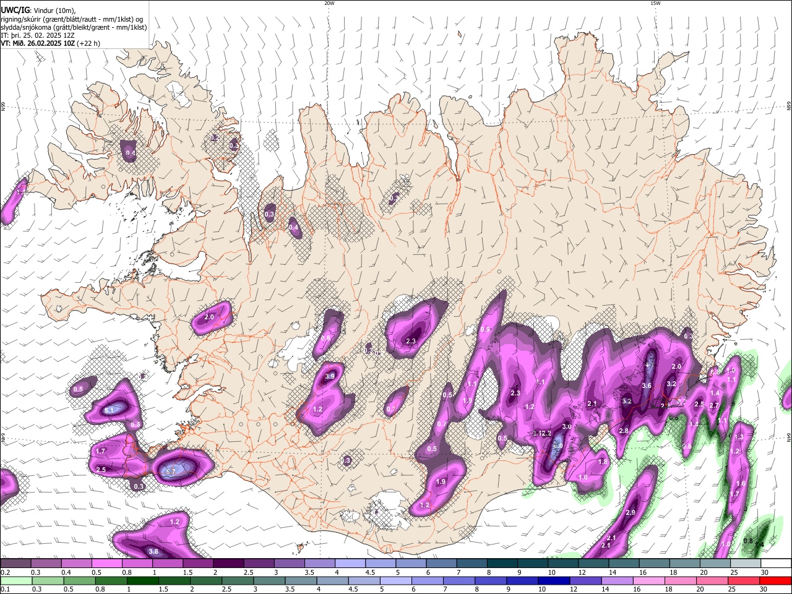
Task: Select the '2.9' precipitation value on the map
Action: click(x=631, y=512)
